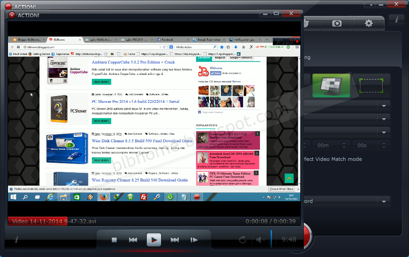Minimize the front Action! player window
The height and width of the screenshot is (257, 409).
(265, 13)
